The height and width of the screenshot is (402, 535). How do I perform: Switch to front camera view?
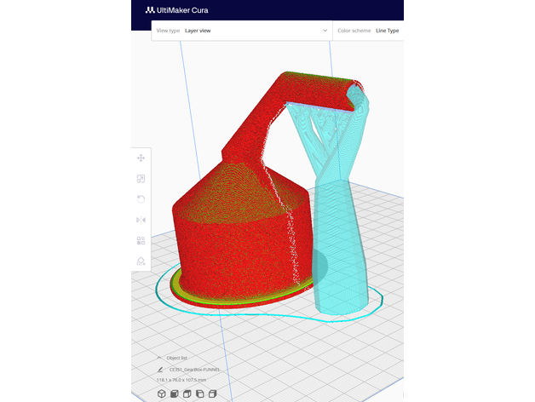[x=174, y=393]
